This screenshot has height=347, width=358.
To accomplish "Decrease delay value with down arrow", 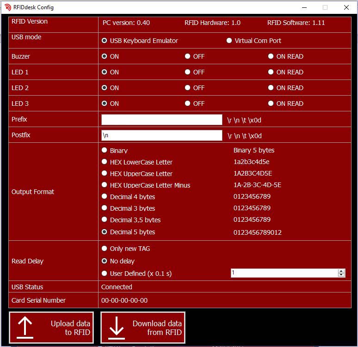I will pos(341,275).
